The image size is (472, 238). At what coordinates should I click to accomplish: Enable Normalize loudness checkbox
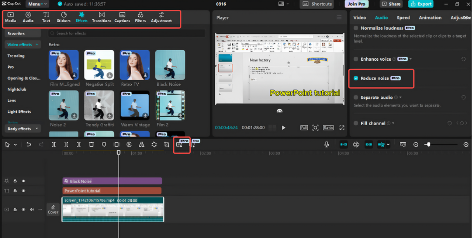click(356, 28)
